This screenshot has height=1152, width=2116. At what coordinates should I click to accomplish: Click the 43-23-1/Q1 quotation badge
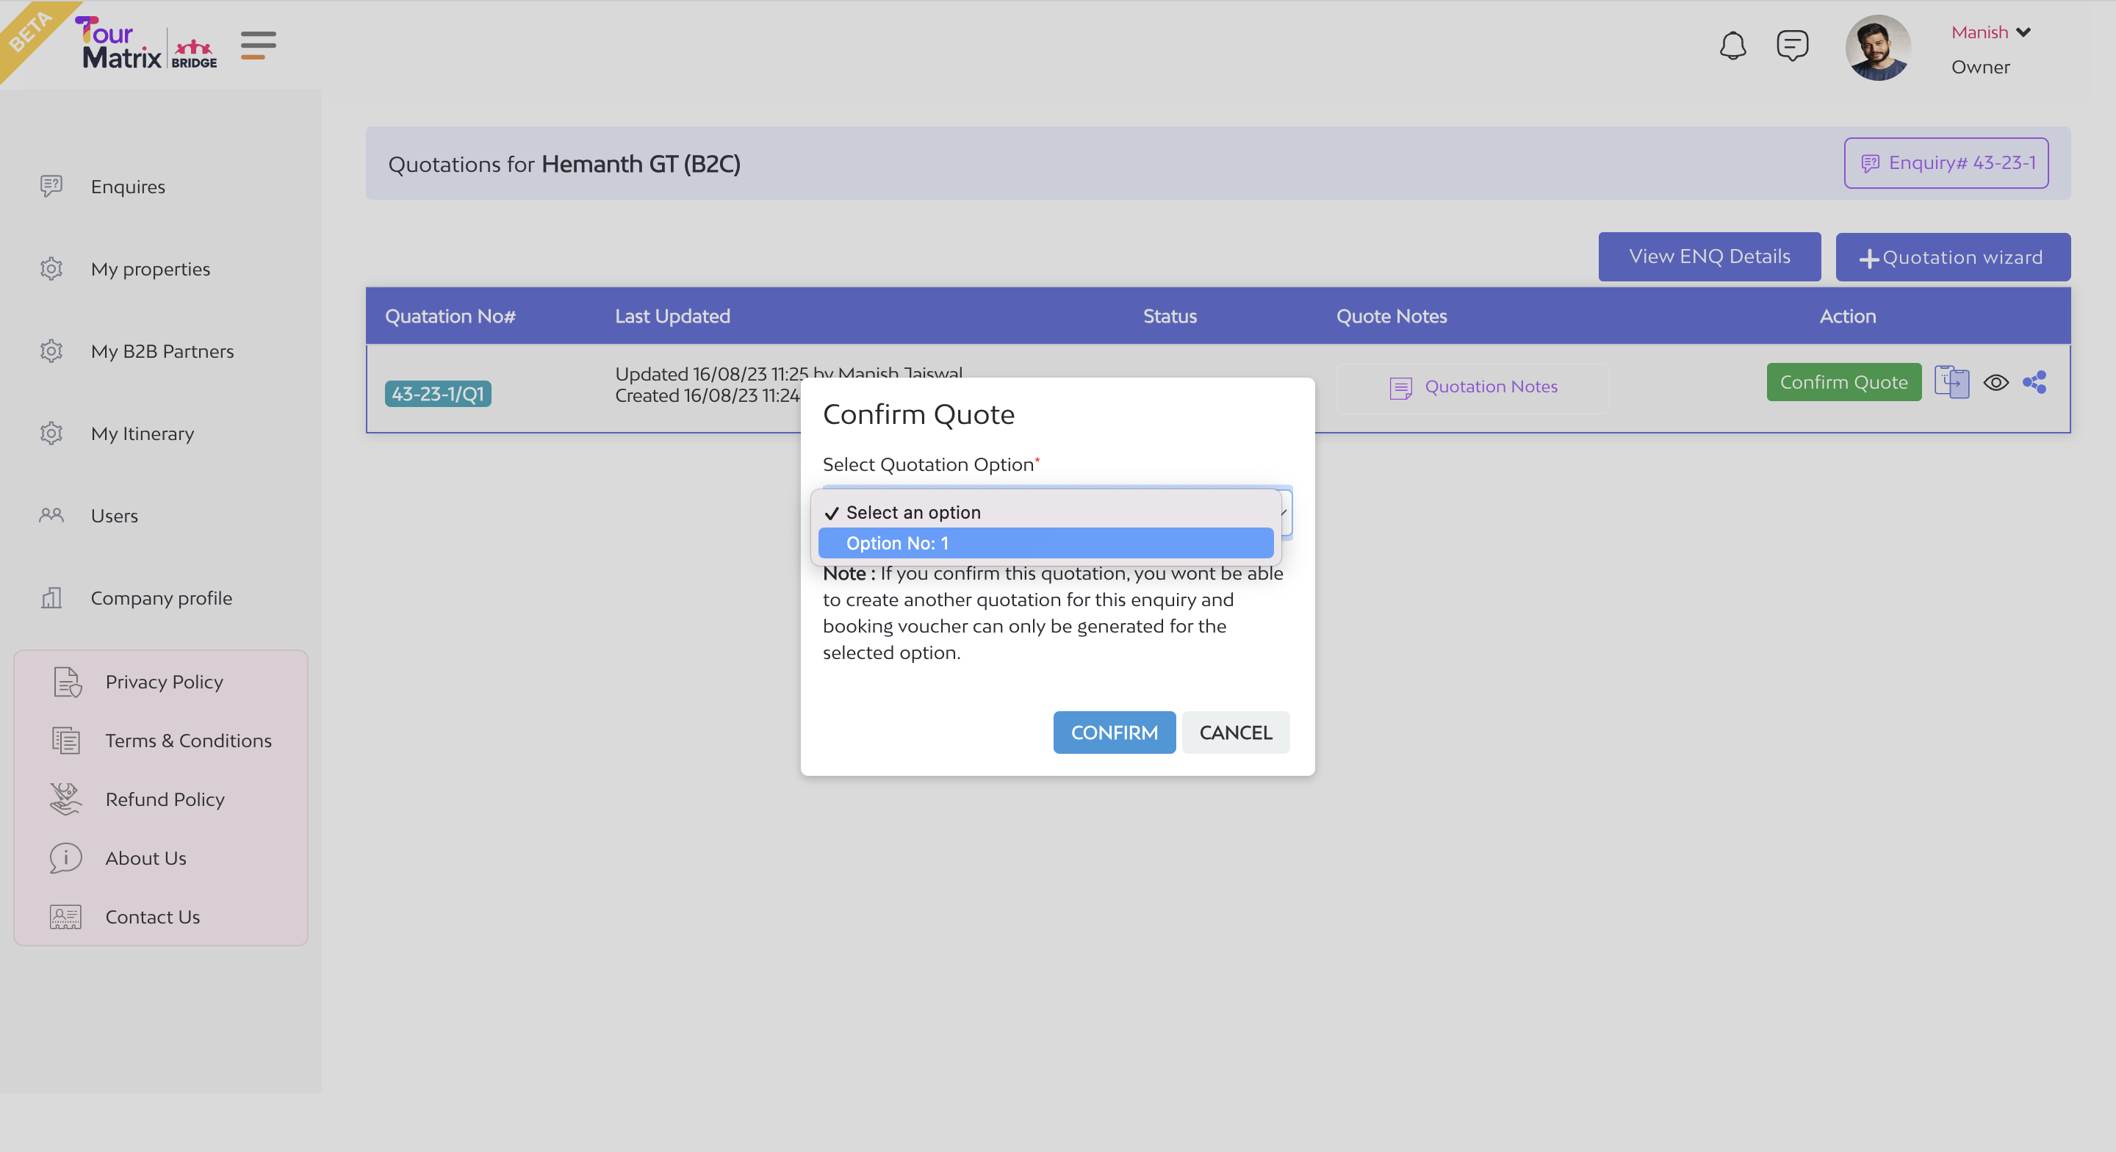coord(438,394)
